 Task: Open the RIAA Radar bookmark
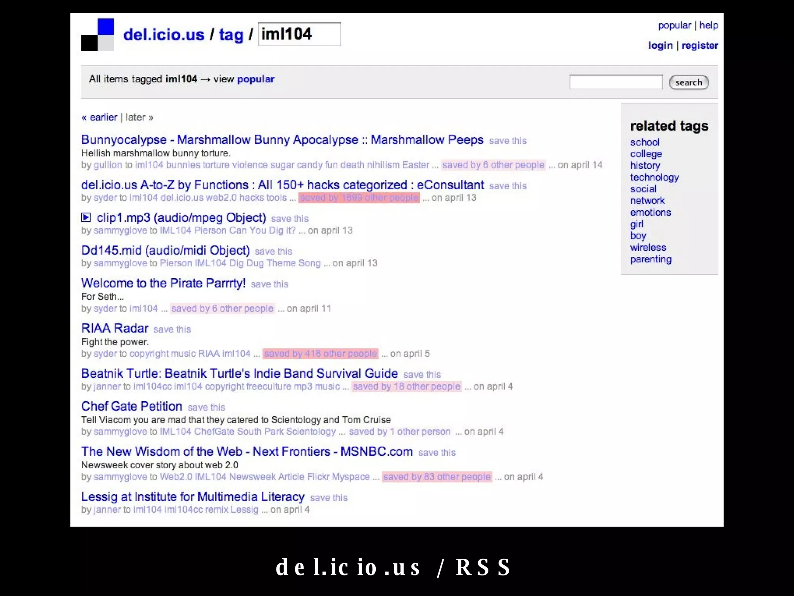tap(115, 328)
